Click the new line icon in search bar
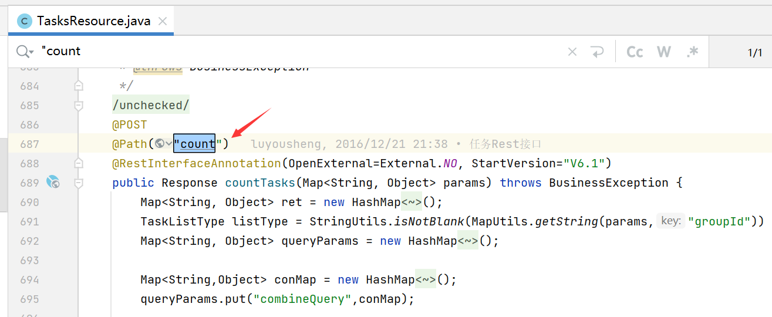The image size is (772, 317). [597, 52]
